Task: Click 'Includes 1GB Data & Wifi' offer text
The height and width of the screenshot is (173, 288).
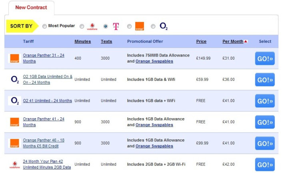Action: (x=151, y=79)
